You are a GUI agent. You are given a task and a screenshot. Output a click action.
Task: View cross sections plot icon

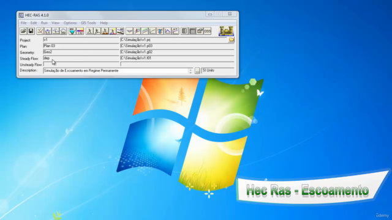(x=129, y=31)
